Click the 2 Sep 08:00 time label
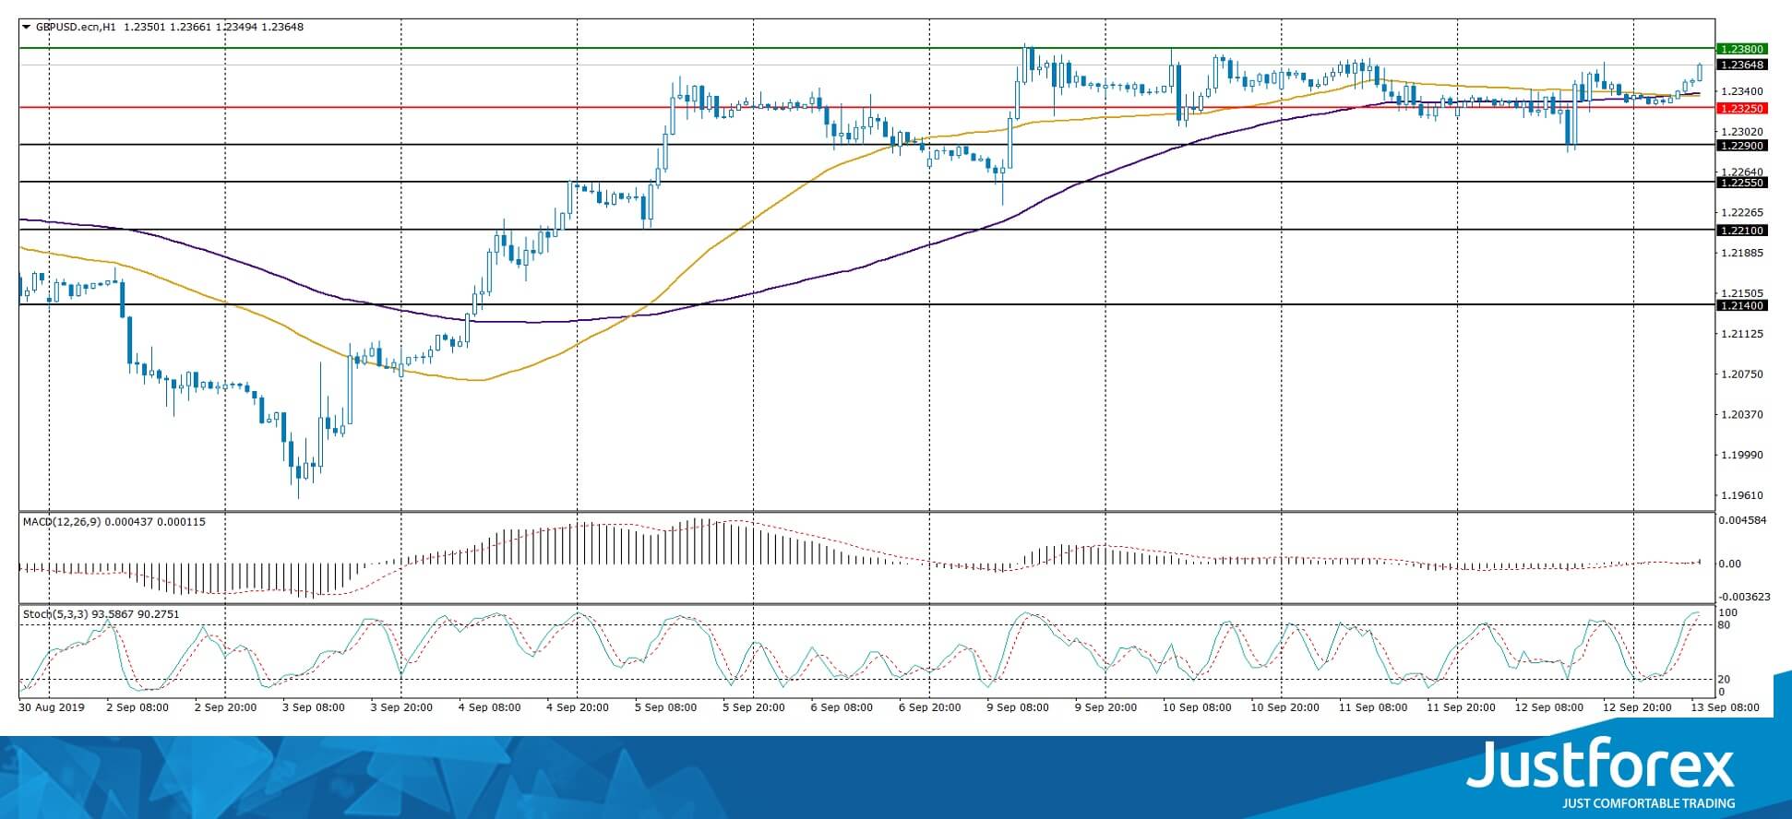Image resolution: width=1792 pixels, height=819 pixels. click(x=137, y=708)
